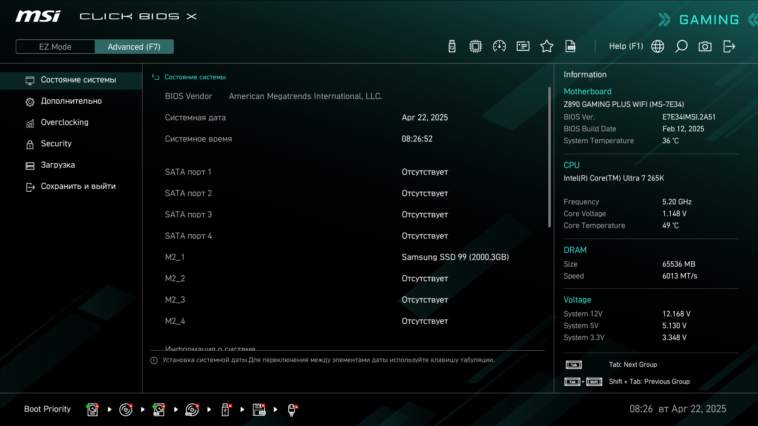Click the Системное время label
The image size is (758, 426).
[198, 139]
